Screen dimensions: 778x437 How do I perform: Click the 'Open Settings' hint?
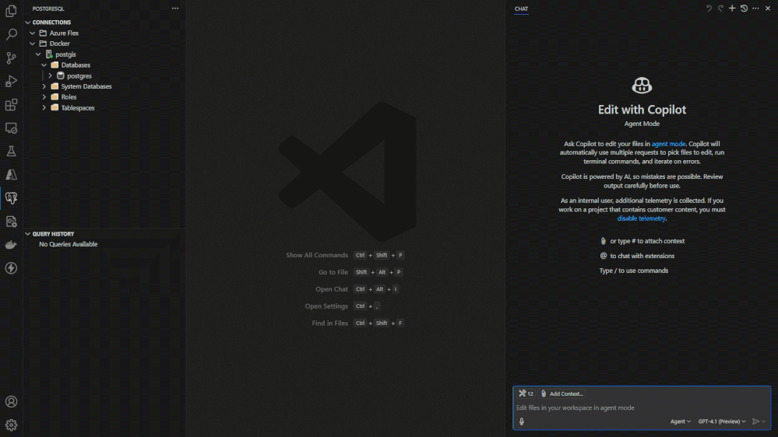tap(326, 306)
